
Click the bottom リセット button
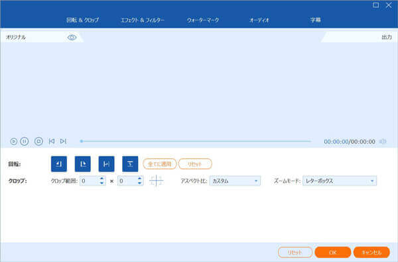295,252
